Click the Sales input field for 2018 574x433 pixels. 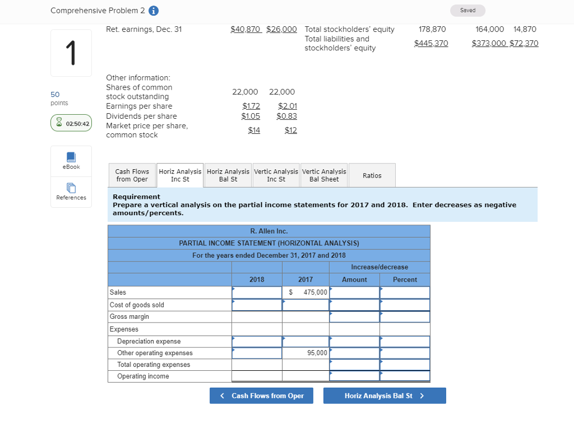coord(257,292)
